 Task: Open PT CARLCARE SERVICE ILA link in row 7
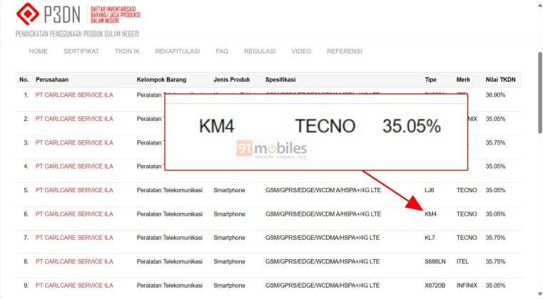[x=74, y=238]
